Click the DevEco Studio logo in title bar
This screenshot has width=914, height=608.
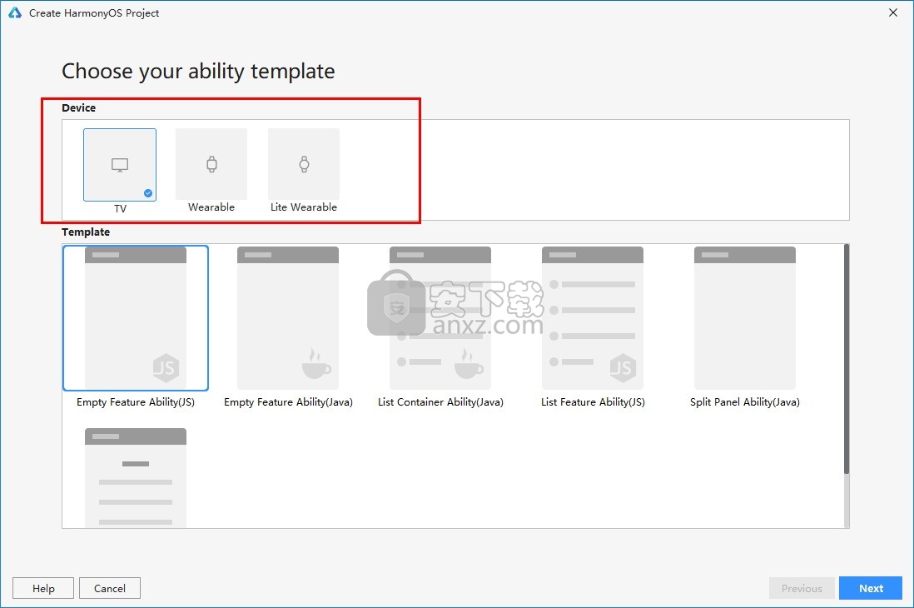[15, 12]
